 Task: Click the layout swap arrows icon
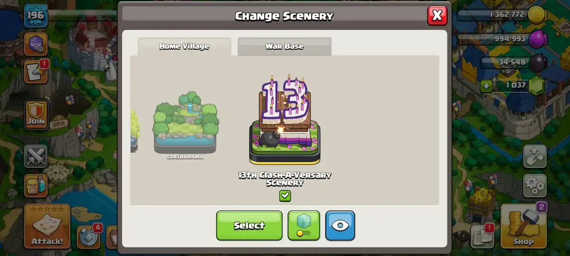[535, 156]
